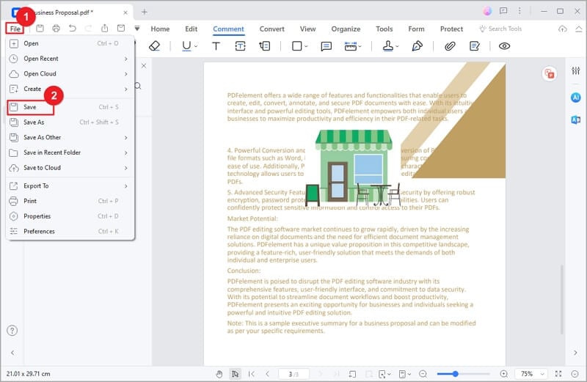Click the zoom slider handle
The height and width of the screenshot is (382, 587).
point(456,374)
